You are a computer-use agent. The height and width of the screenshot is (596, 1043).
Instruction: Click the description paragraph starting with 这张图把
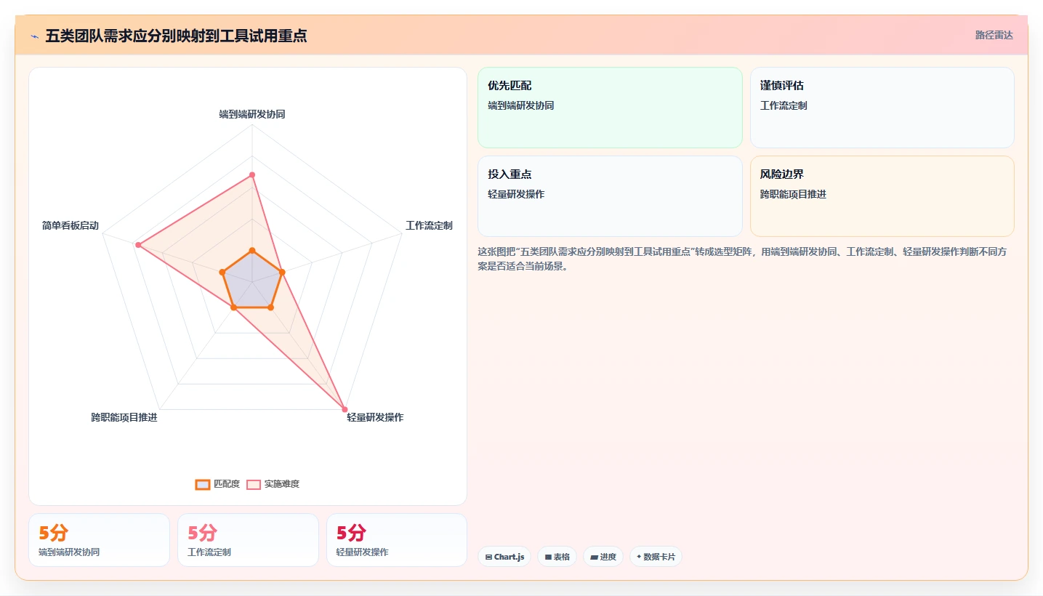click(x=742, y=259)
